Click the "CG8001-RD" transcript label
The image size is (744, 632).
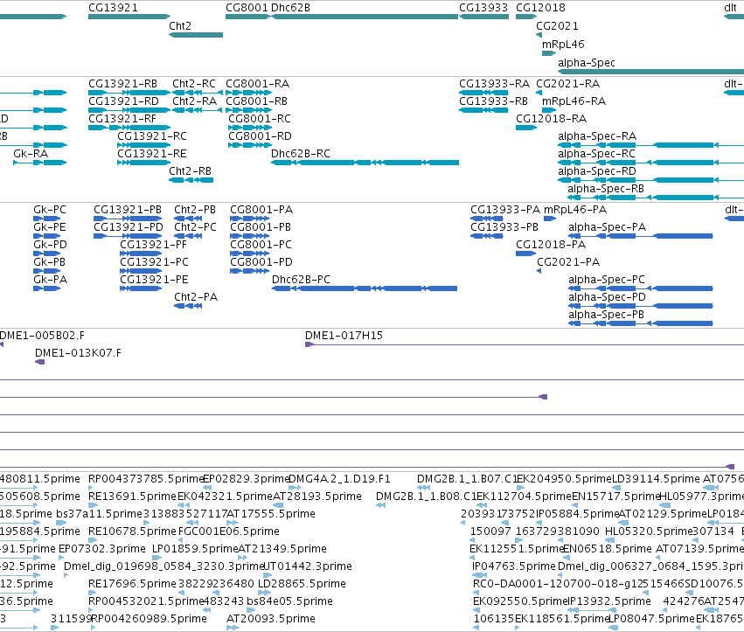point(260,136)
